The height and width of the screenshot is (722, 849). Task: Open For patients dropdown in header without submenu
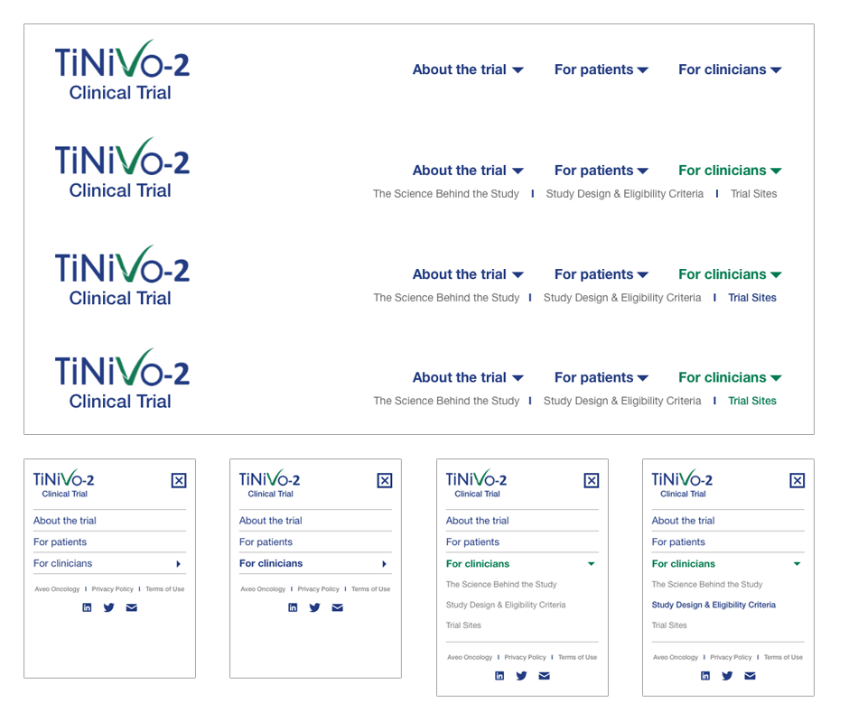(x=601, y=69)
